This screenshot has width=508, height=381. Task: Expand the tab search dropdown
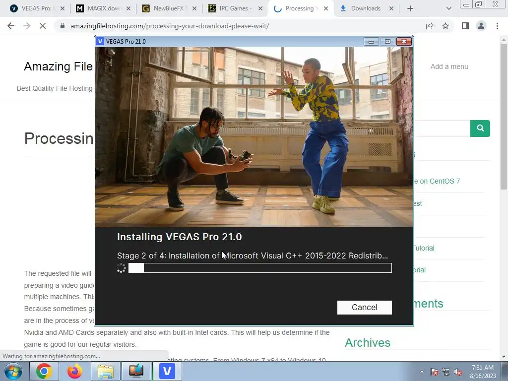448,8
